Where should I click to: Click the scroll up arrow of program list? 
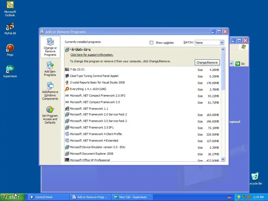click(223, 49)
